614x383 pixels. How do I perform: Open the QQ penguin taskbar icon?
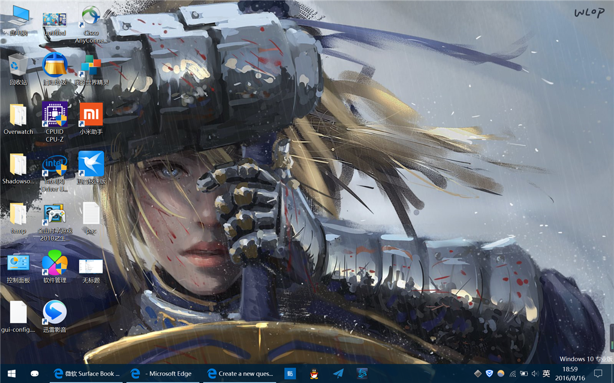314,373
